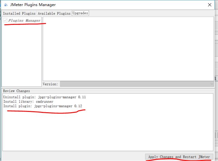
Task: Click the 'JMeter Plugins Manager' window title text
Action: tap(33, 5)
